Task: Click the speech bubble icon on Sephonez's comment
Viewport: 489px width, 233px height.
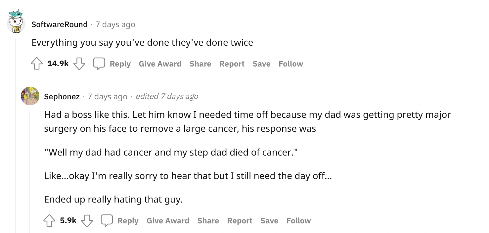Action: click(107, 221)
